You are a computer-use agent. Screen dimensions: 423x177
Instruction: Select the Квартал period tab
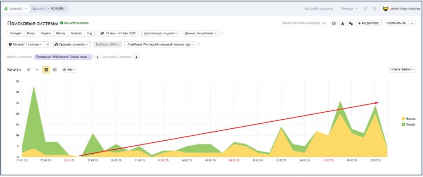tap(76, 33)
